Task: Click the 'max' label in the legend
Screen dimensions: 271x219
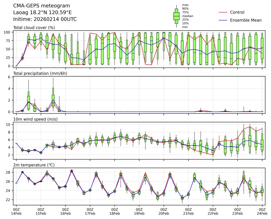Action: tap(185, 5)
